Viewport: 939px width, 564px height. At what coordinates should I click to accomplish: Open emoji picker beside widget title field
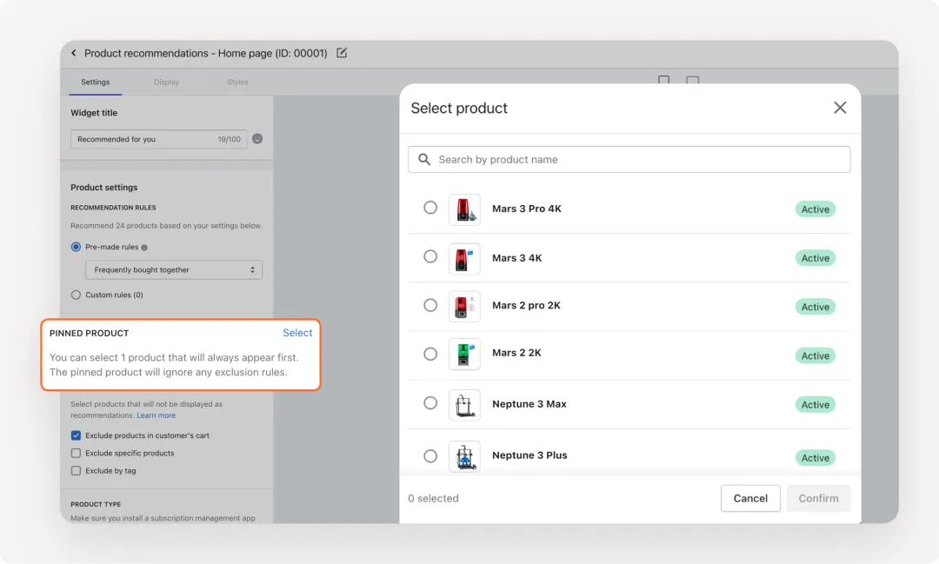(x=257, y=139)
